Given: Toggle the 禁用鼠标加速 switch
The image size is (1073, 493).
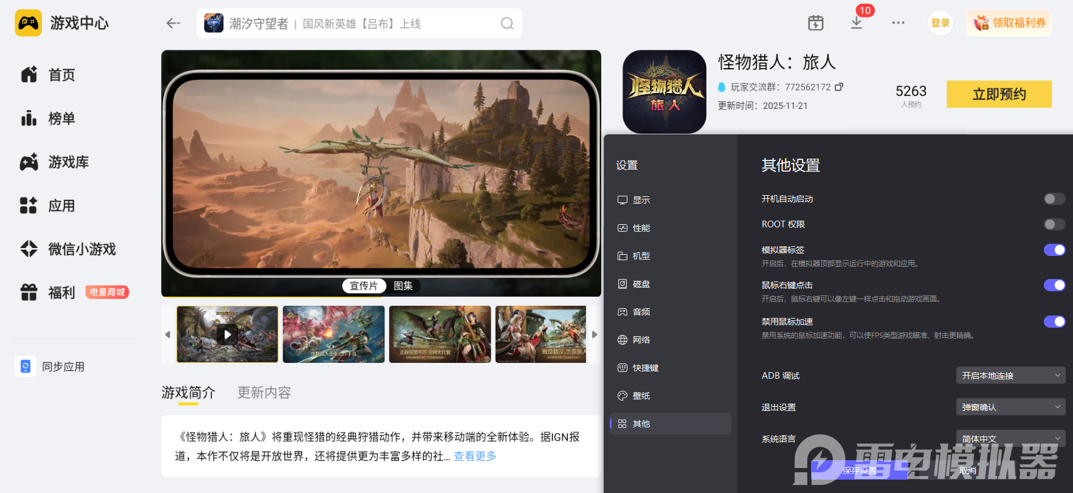Looking at the screenshot, I should click(x=1054, y=322).
